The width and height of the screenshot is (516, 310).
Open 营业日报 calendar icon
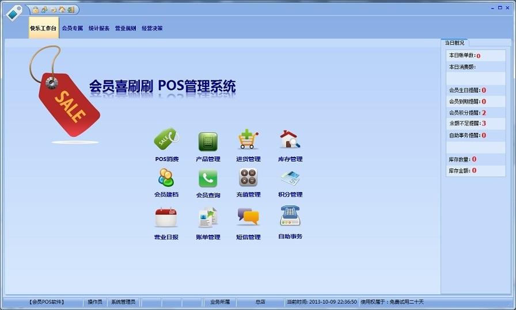[166, 217]
